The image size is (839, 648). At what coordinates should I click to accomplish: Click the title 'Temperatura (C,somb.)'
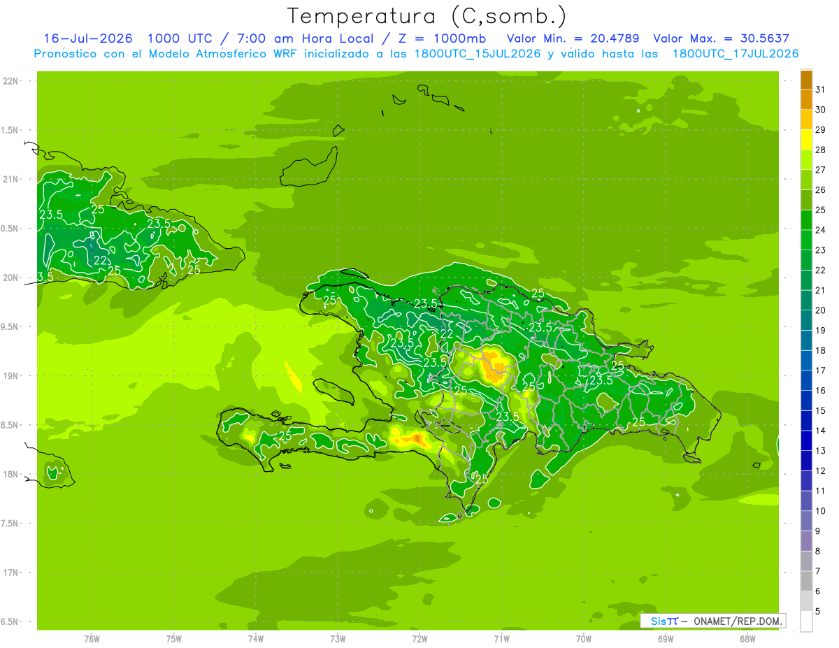pos(427,16)
